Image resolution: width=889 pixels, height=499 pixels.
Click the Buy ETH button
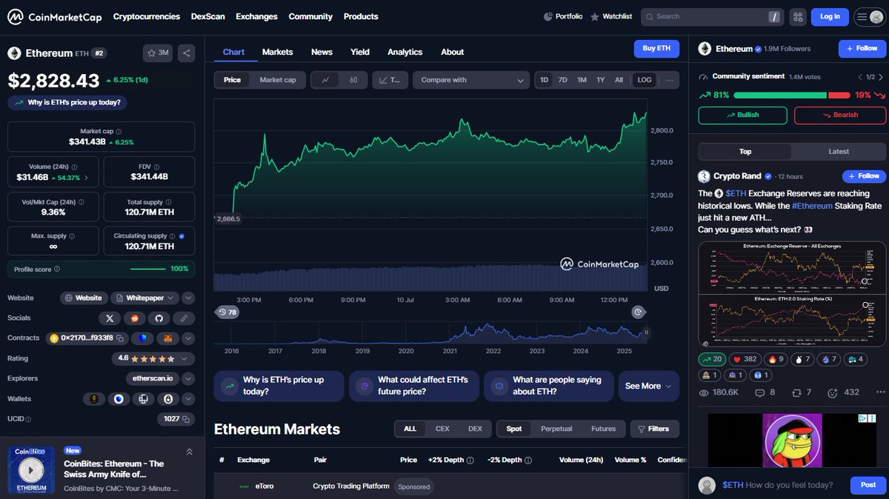click(x=656, y=49)
